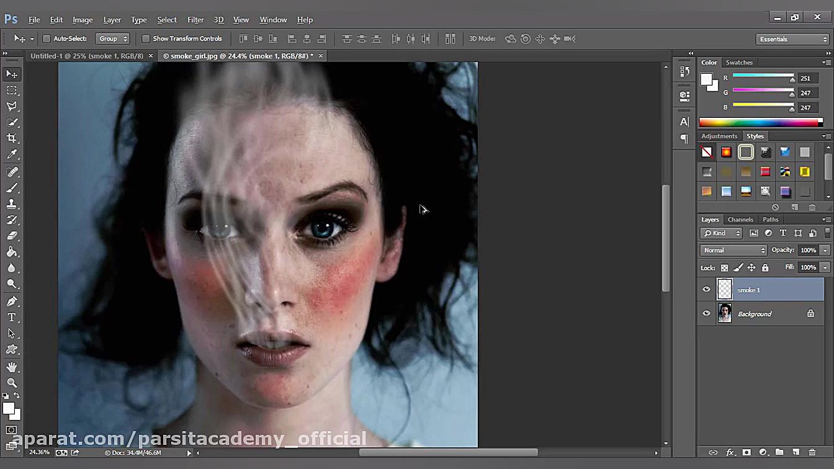Hide the smoke 1 layer
The height and width of the screenshot is (469, 834).
click(706, 290)
